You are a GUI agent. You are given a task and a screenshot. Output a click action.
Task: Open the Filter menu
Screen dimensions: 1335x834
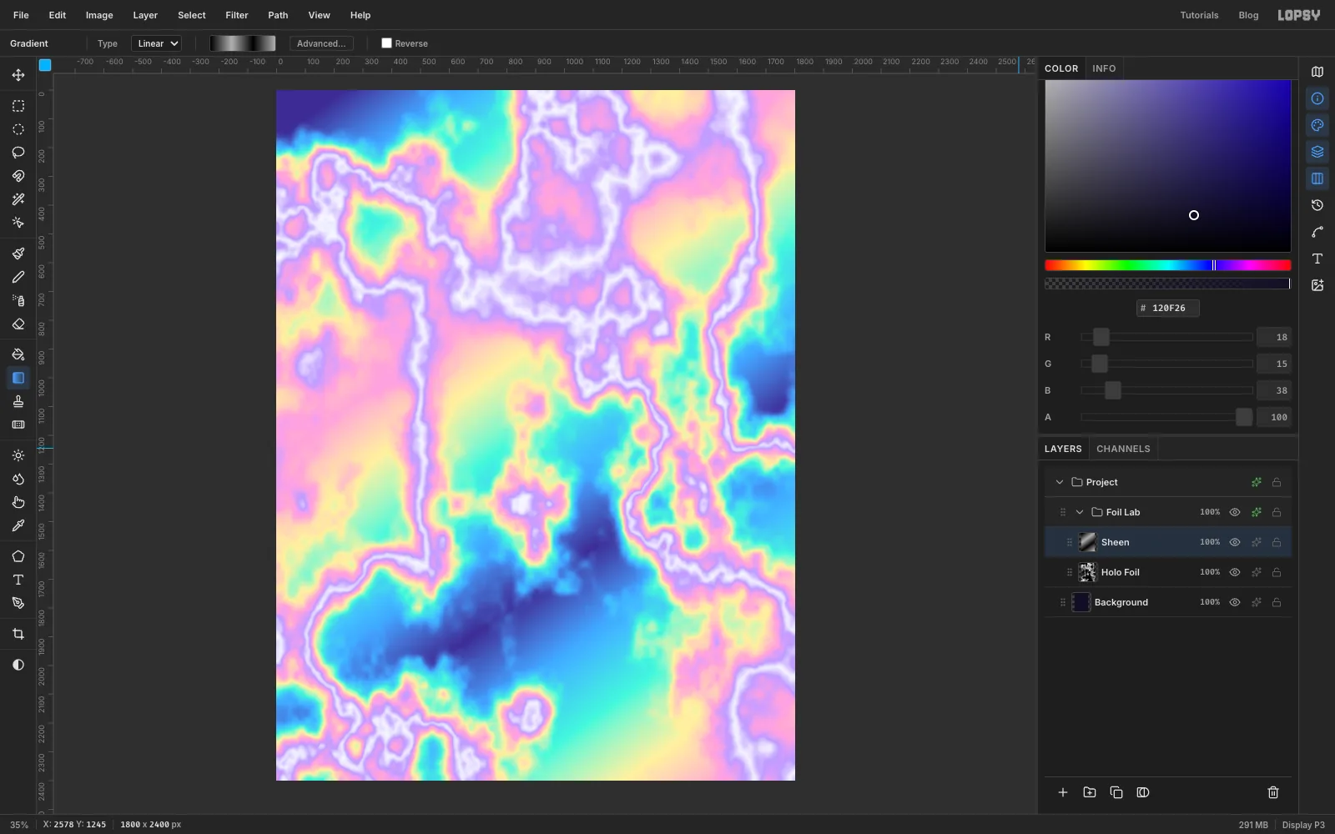[237, 15]
